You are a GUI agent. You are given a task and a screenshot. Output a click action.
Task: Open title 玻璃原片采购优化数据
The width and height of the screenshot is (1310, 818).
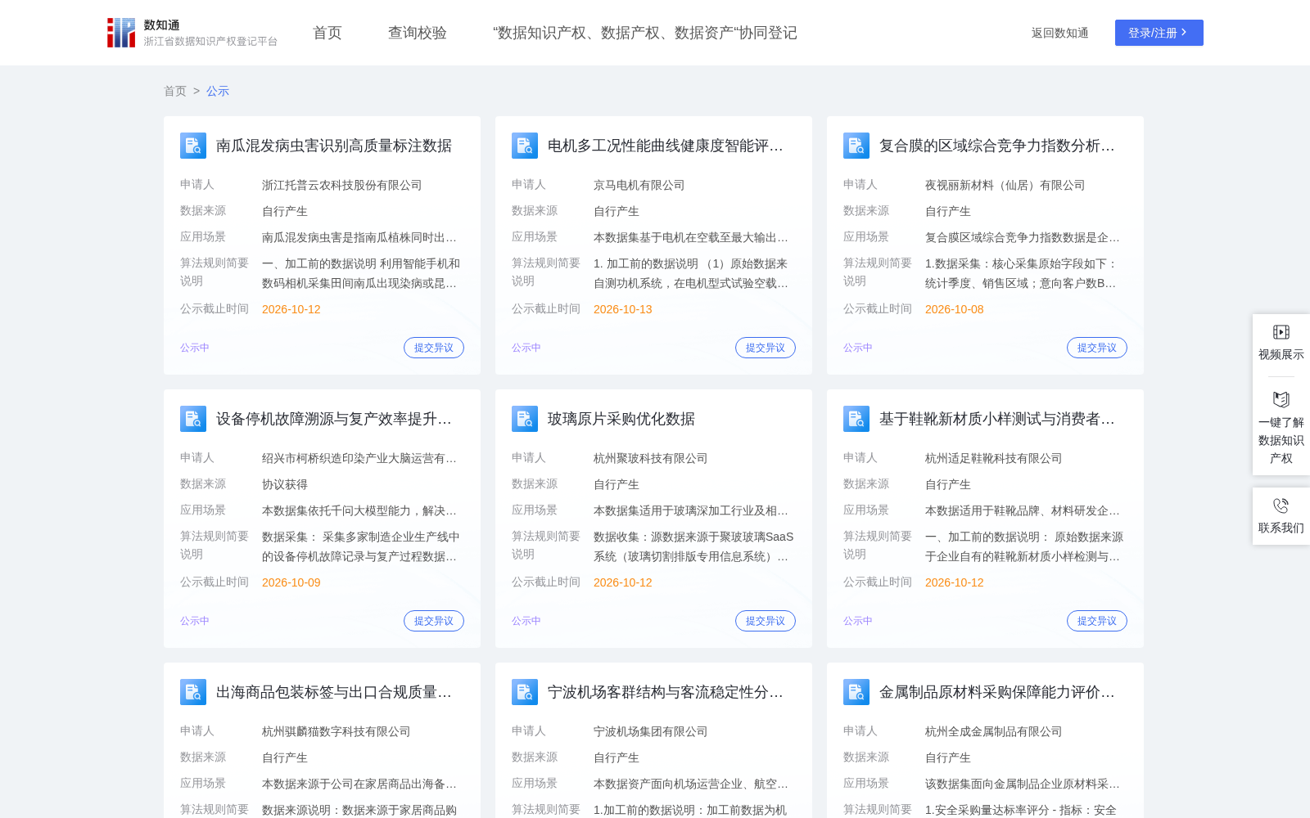(x=621, y=419)
